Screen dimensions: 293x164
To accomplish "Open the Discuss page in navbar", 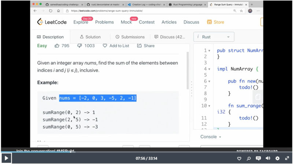I will [x=191, y=22].
